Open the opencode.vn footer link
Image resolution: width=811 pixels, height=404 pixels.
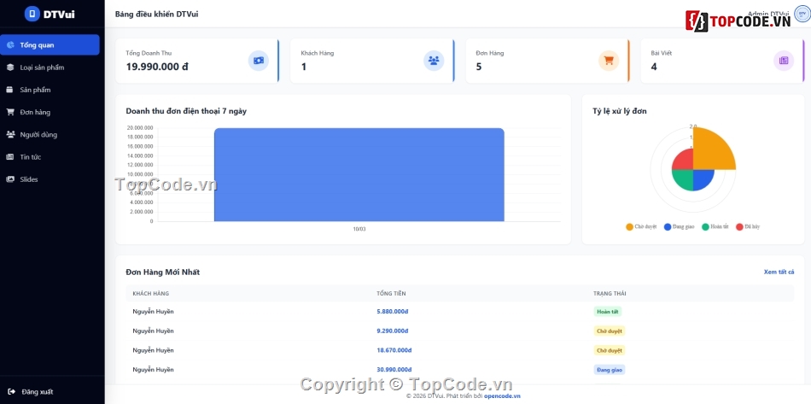pos(502,396)
